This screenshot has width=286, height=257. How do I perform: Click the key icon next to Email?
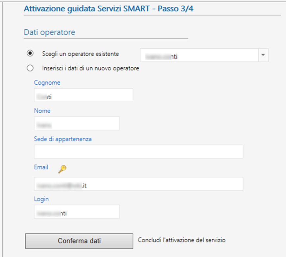62,169
